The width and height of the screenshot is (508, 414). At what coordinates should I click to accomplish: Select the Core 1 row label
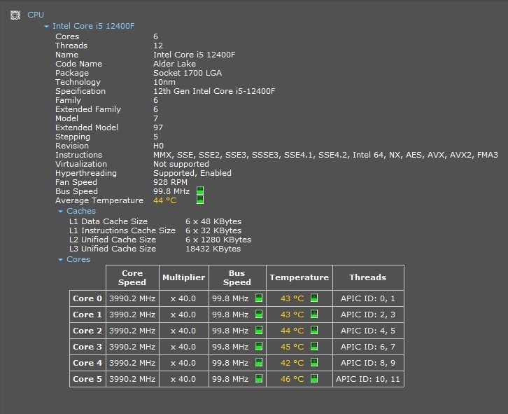(x=87, y=315)
